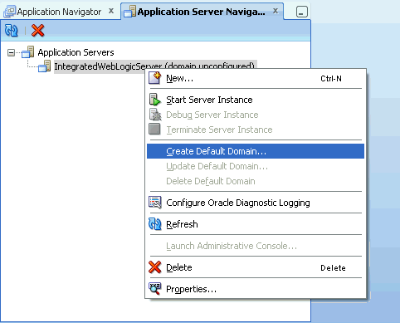Minimize the navigator panel
This screenshot has height=323, width=400.
(302, 12)
